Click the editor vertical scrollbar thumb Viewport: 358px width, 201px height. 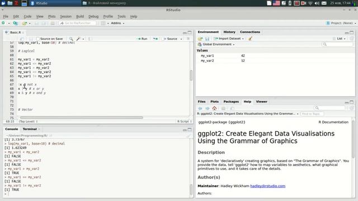click(x=191, y=75)
